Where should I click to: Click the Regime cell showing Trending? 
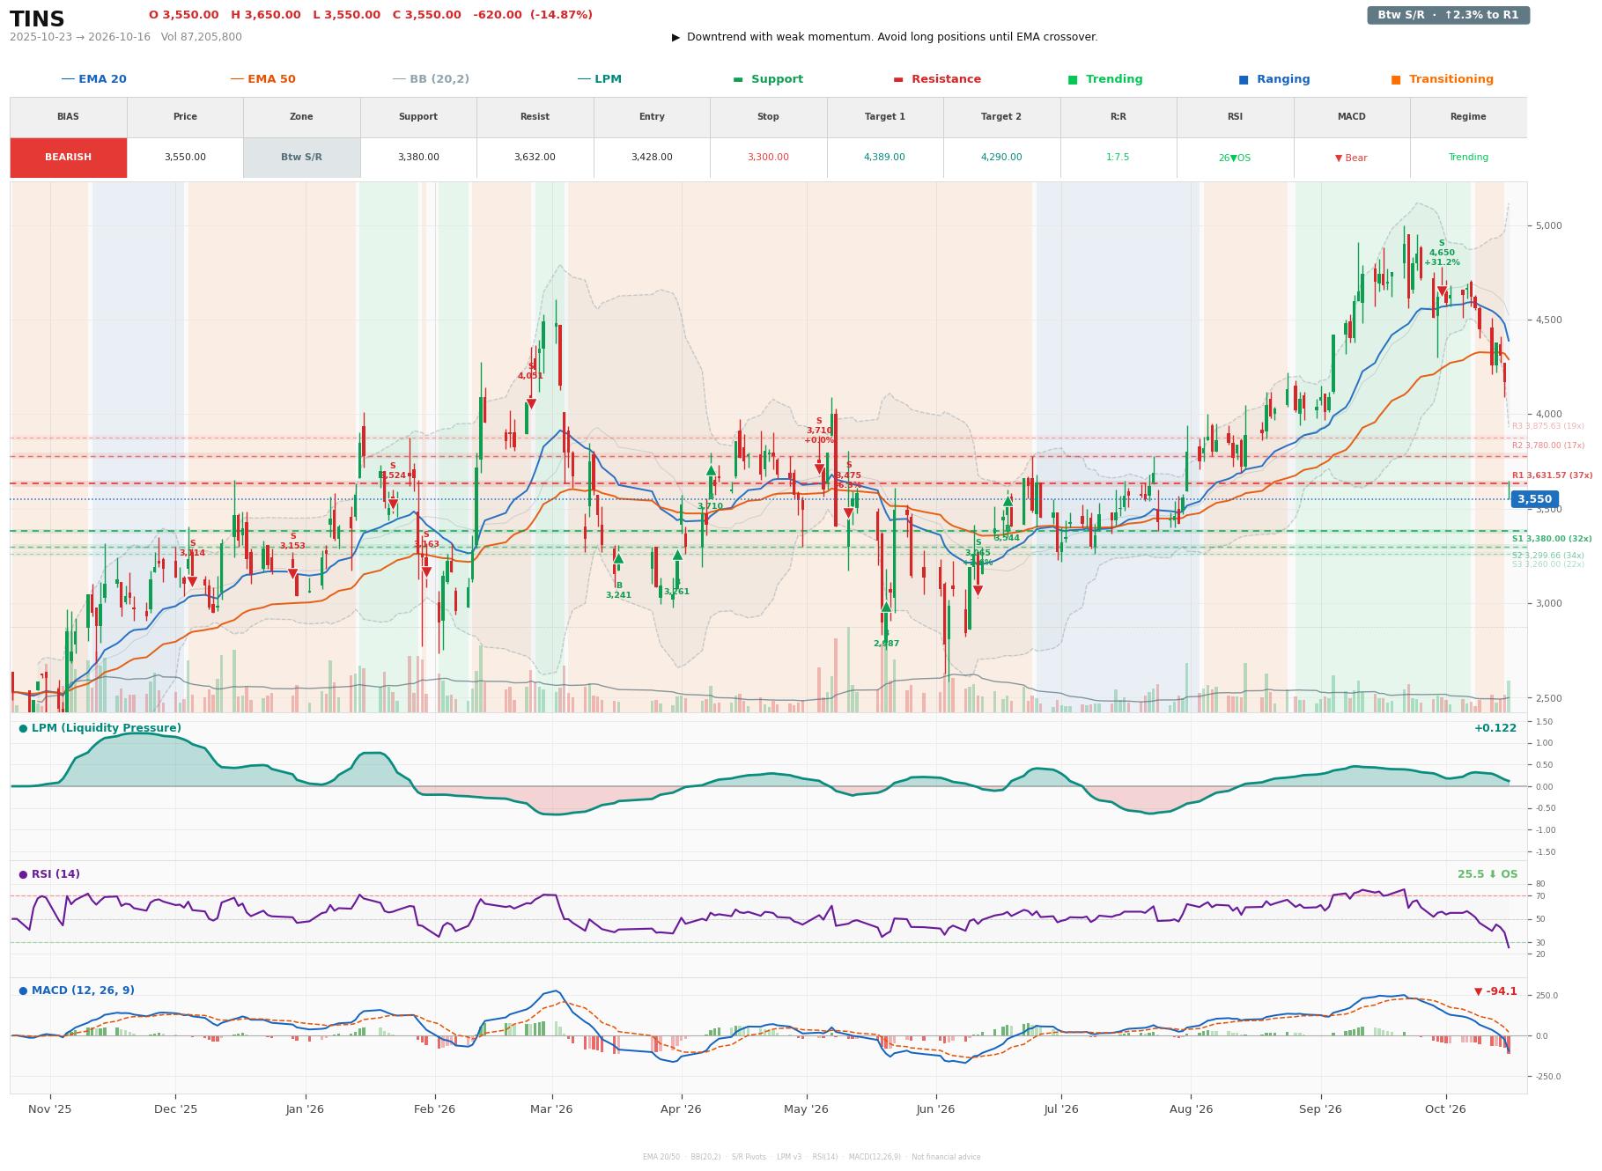coord(1468,158)
